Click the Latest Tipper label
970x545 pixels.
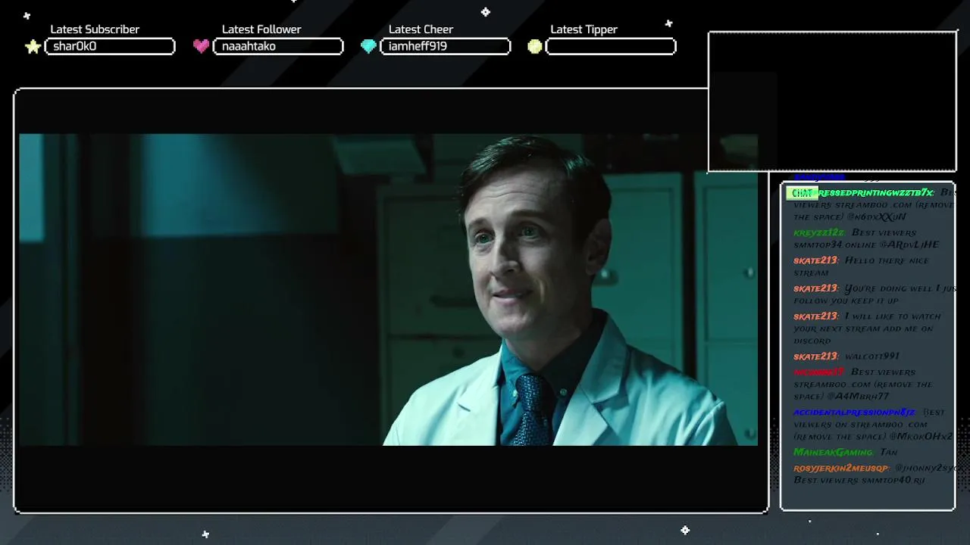coord(584,30)
